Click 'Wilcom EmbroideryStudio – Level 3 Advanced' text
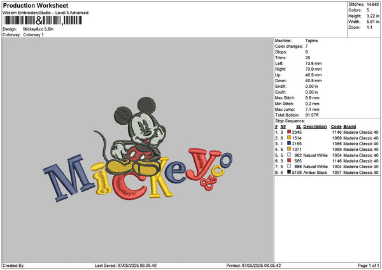382x270 pixels. pyautogui.click(x=46, y=13)
